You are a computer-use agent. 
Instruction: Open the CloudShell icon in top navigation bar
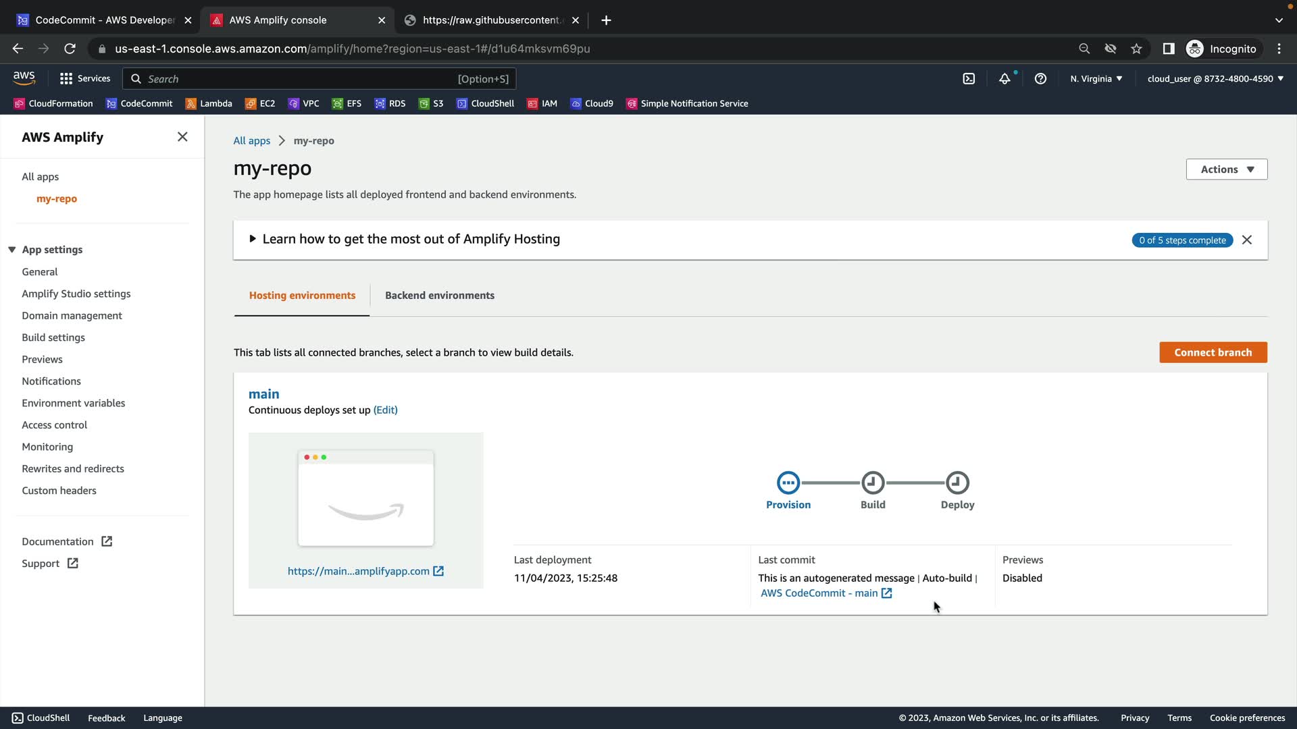[x=969, y=79]
